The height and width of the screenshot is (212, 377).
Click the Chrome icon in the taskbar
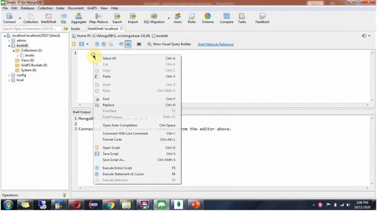[x=110, y=205]
